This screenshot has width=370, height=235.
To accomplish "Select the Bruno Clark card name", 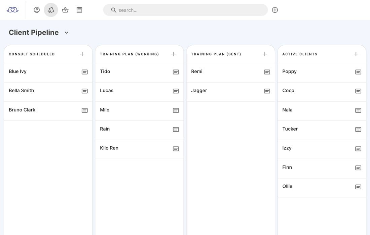I will point(22,110).
